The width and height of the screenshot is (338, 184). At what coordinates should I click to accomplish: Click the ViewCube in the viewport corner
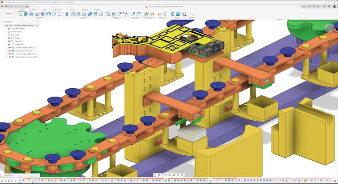329,28
